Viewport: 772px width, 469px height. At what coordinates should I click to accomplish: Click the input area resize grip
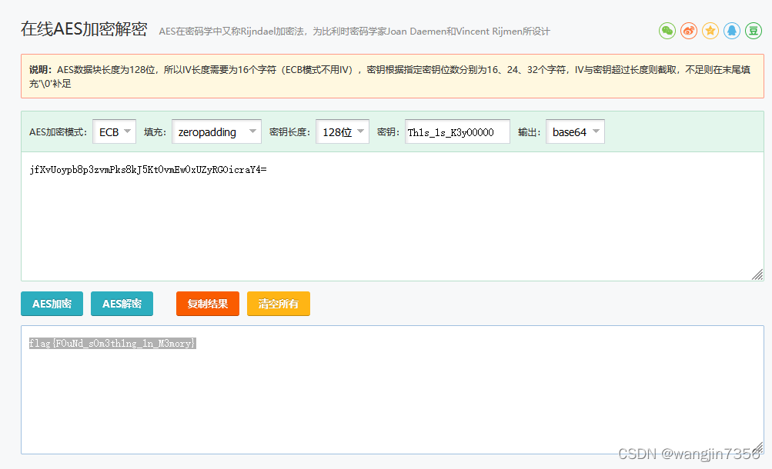point(757,273)
